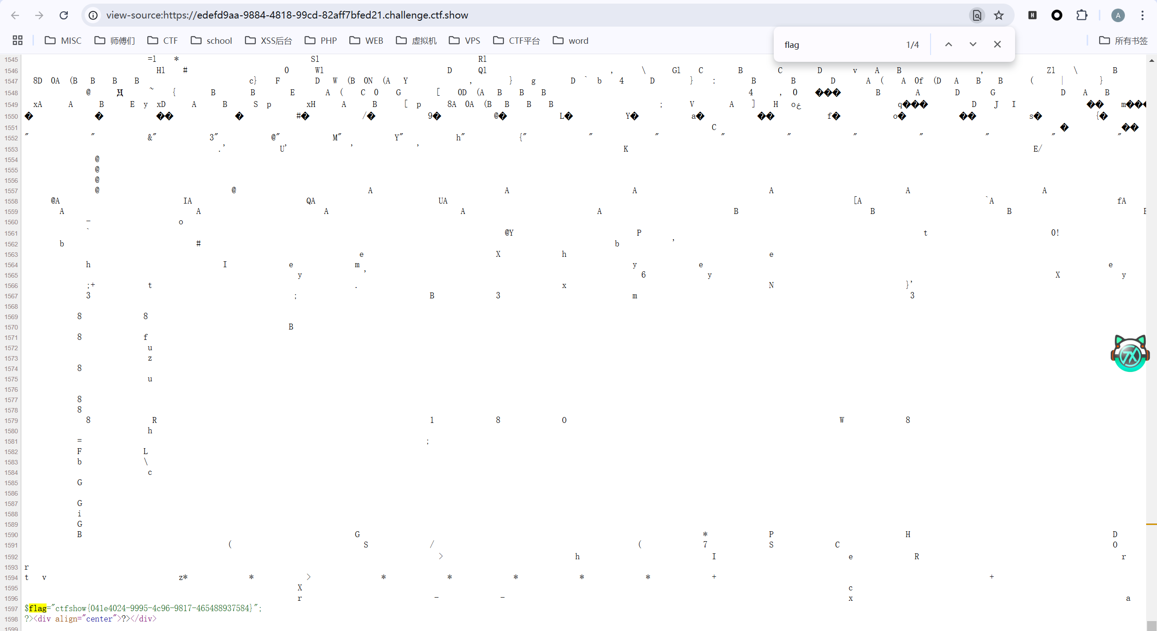Open the apps grid shortcut
Screen dimensions: 1157x631
18,41
